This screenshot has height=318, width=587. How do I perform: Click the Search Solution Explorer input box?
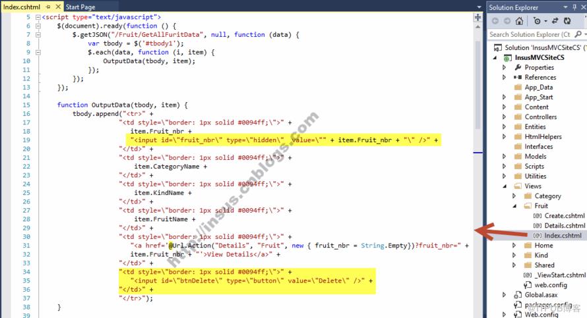point(531,34)
